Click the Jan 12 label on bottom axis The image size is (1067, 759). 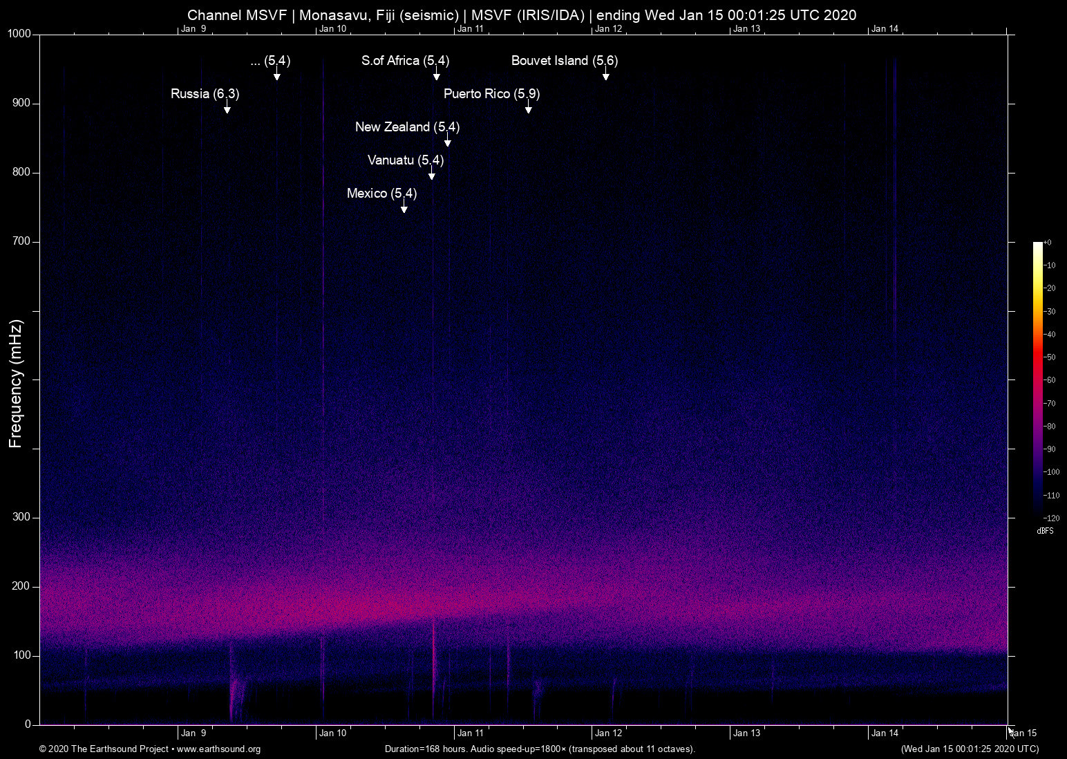pos(608,733)
